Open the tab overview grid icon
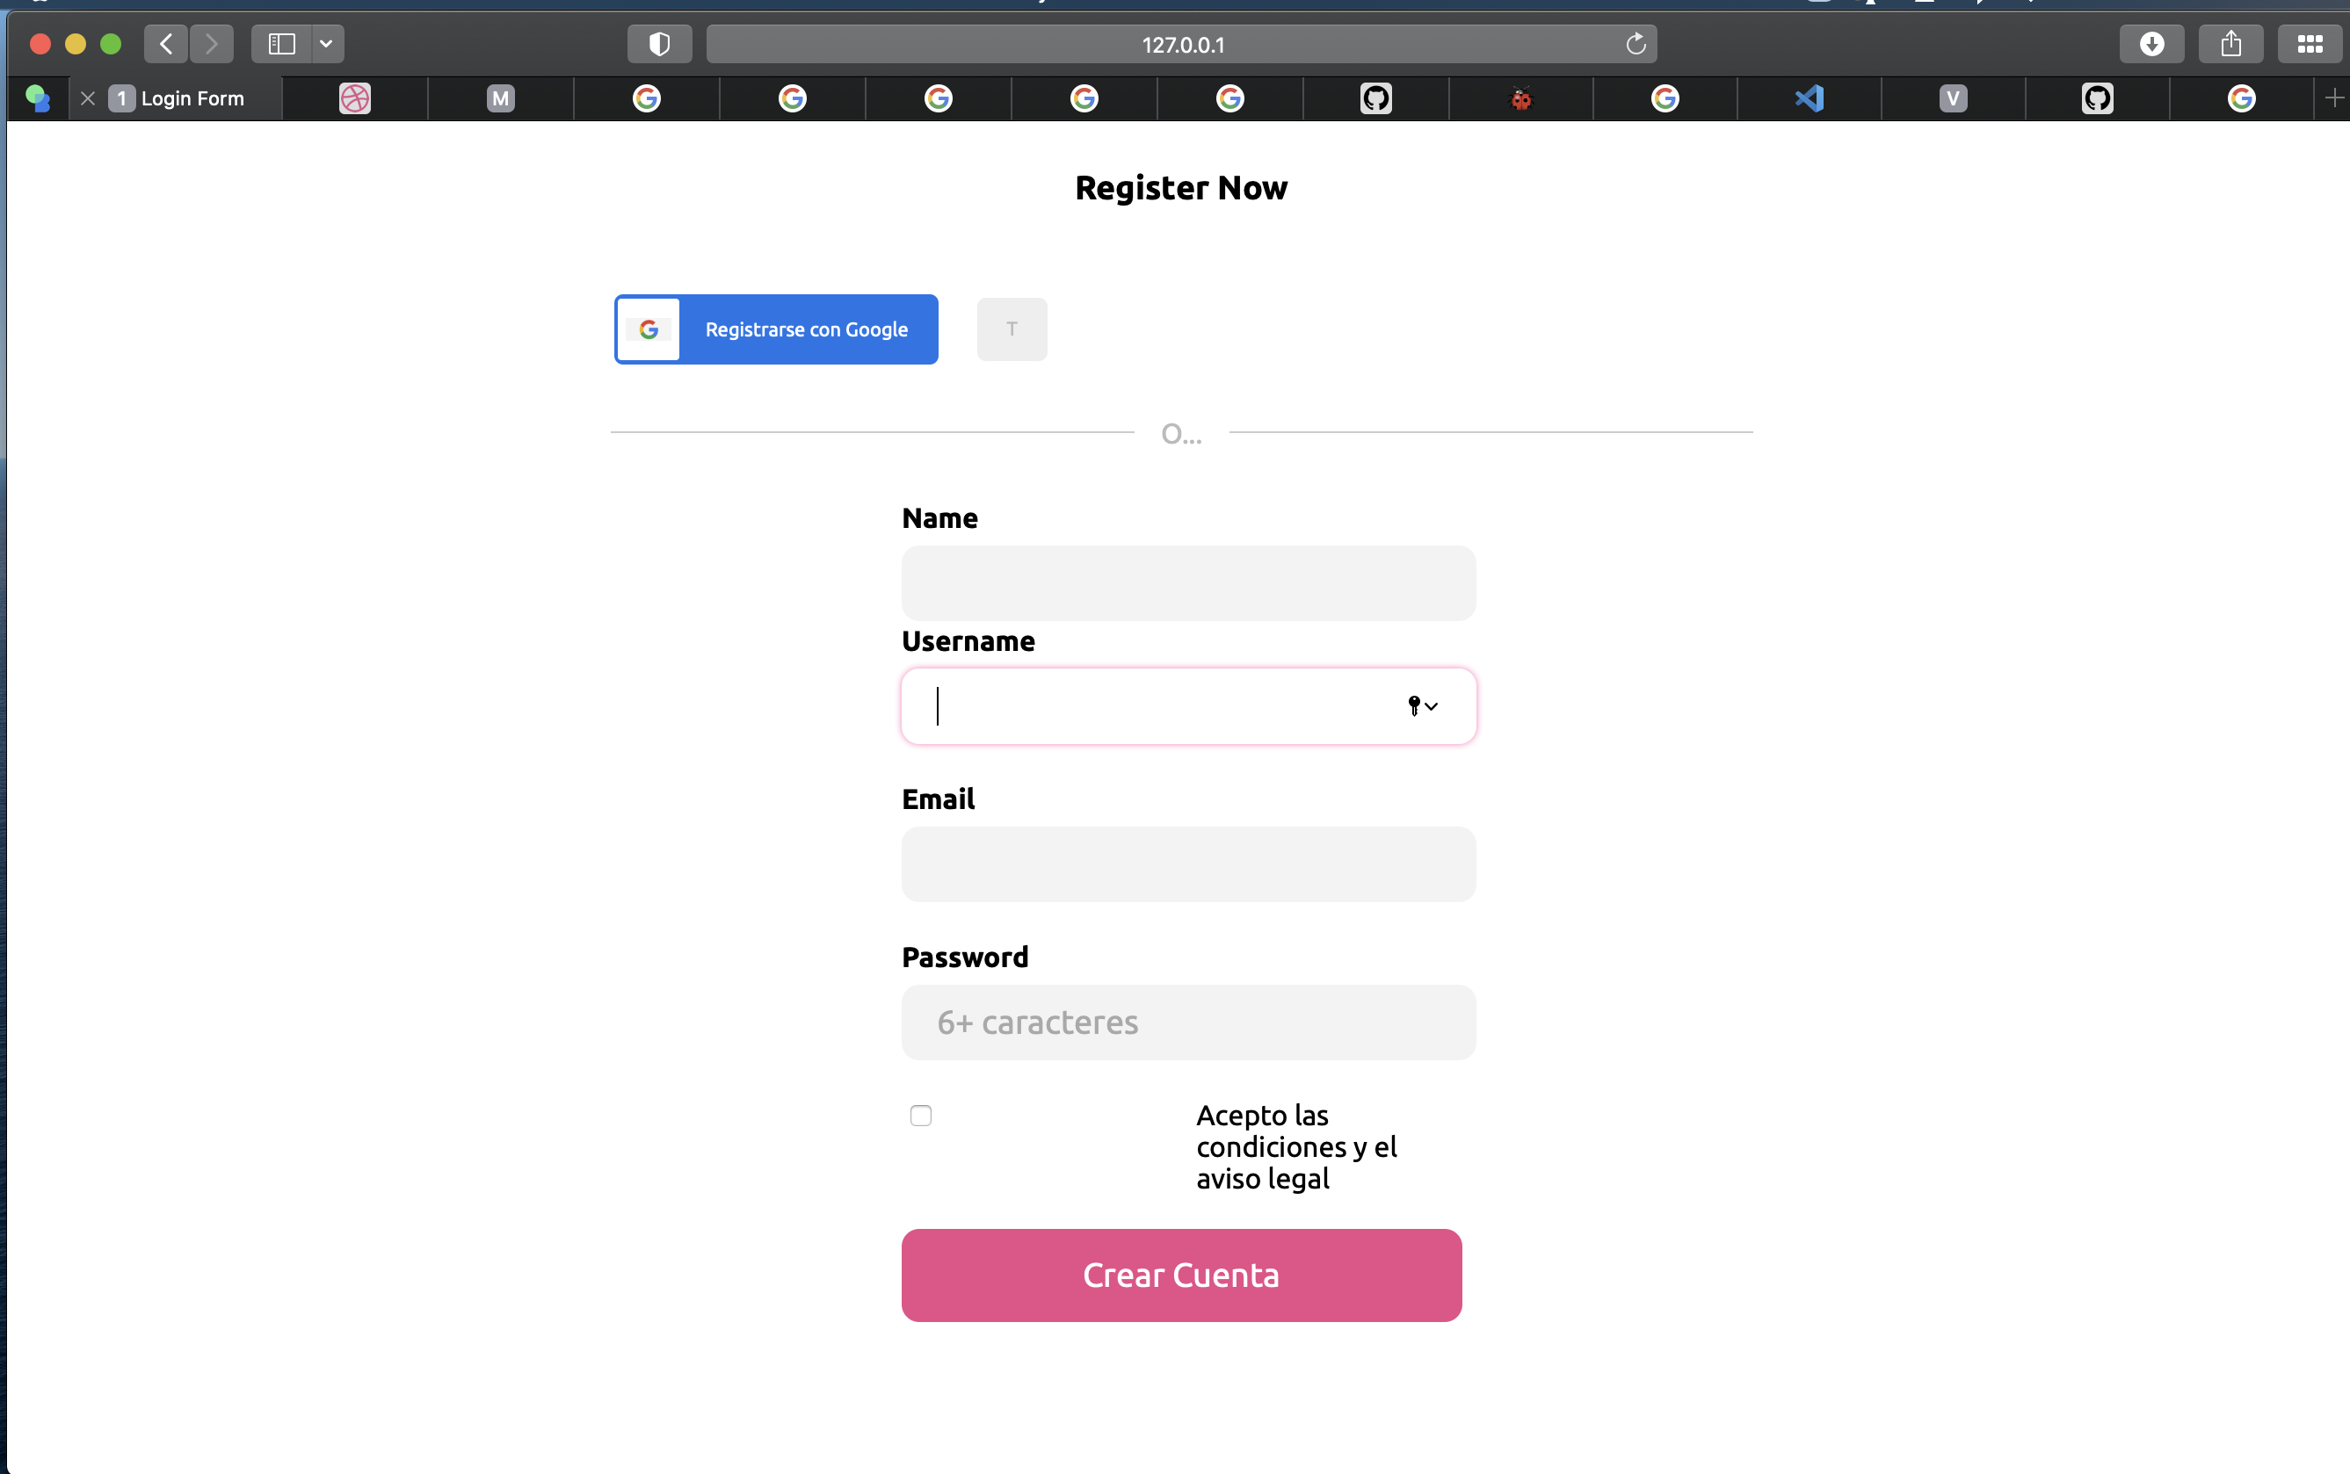The width and height of the screenshot is (2350, 1474). click(x=2310, y=43)
